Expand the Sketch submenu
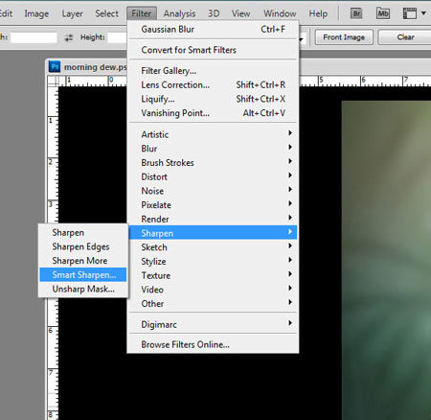The width and height of the screenshot is (431, 420). coord(213,247)
